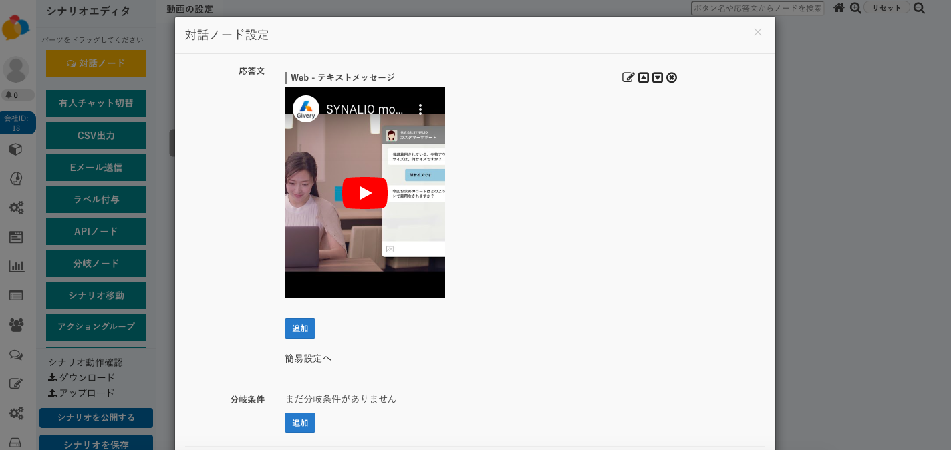Open the head-gear icon in the sidebar
Viewport: 951px width, 450px height.
[x=16, y=178]
